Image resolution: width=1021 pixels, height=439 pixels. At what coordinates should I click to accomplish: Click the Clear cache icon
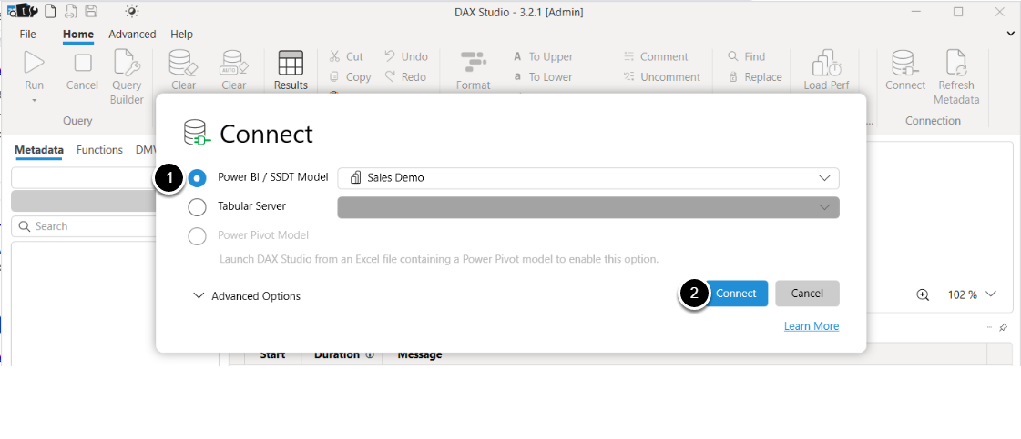coord(183,63)
